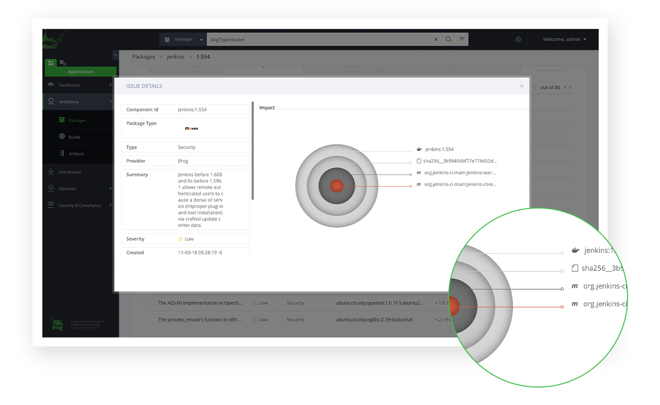Go to Packages in the breadcrumb
The image size is (660, 405).
[x=144, y=57]
